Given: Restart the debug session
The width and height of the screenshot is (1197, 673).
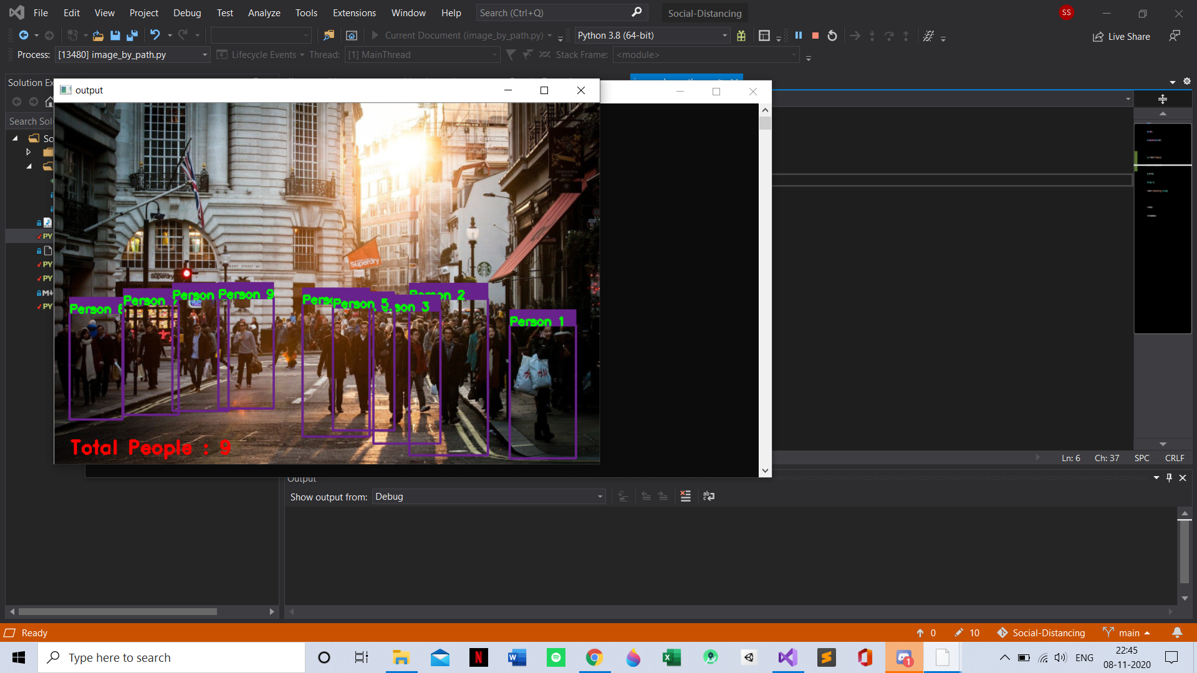Looking at the screenshot, I should point(832,36).
